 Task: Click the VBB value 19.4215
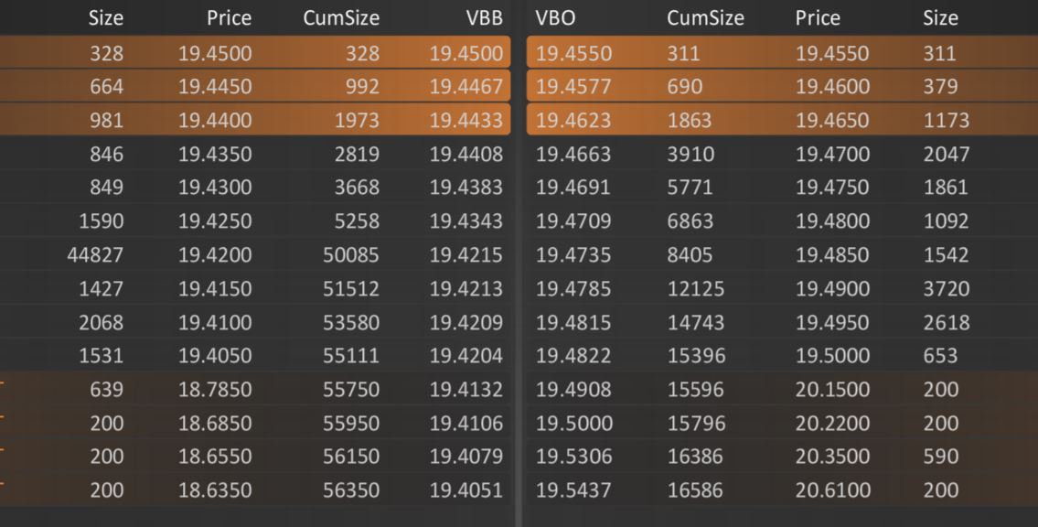click(466, 255)
